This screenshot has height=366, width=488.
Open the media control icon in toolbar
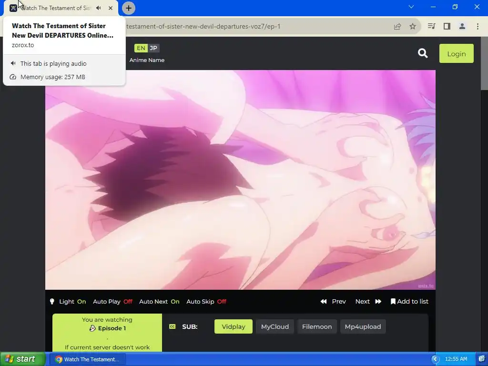point(431,27)
